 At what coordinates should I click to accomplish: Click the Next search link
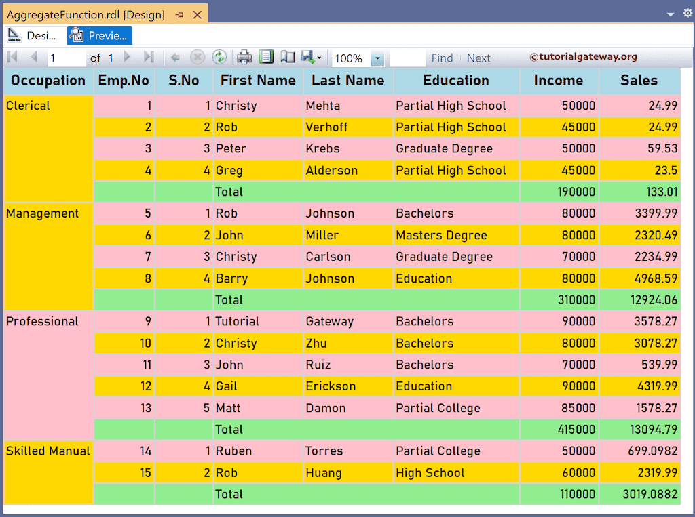click(478, 58)
